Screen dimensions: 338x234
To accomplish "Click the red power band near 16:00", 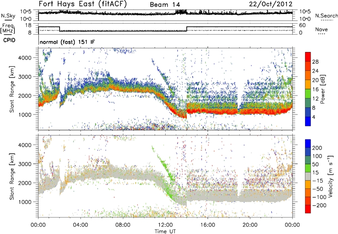I will point(207,112).
